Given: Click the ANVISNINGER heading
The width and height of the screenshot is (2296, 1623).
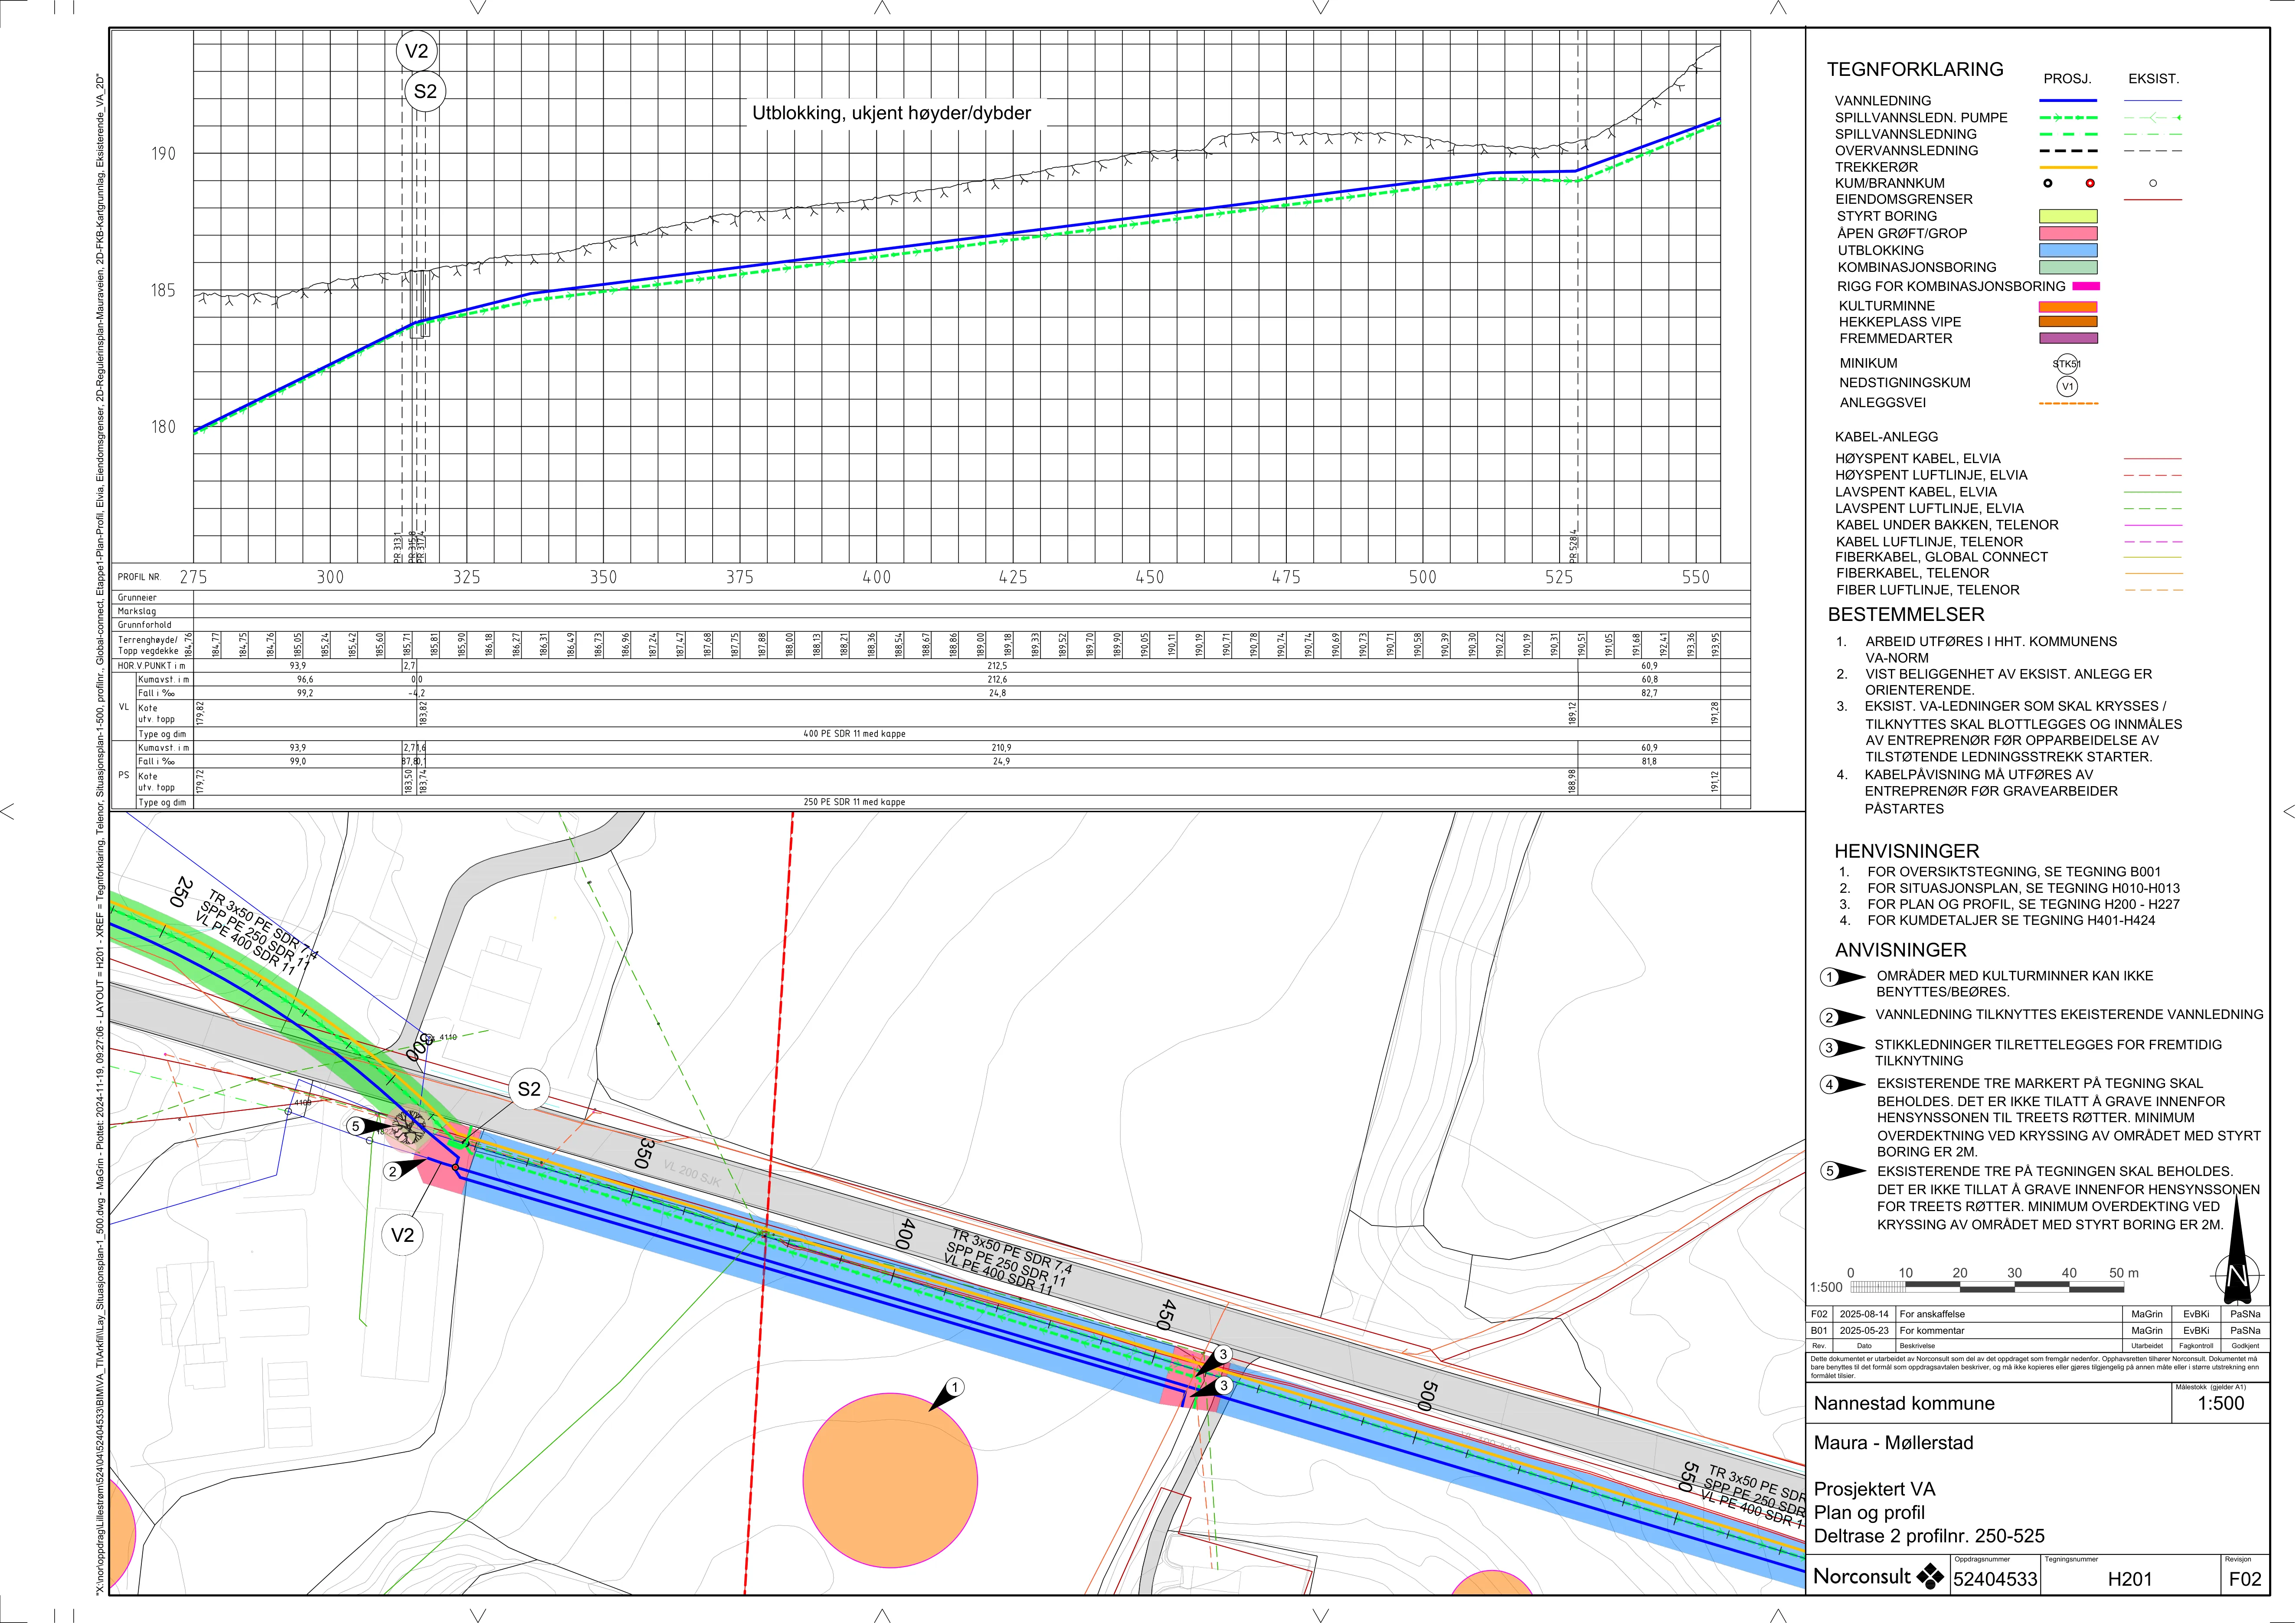Looking at the screenshot, I should point(1900,950).
